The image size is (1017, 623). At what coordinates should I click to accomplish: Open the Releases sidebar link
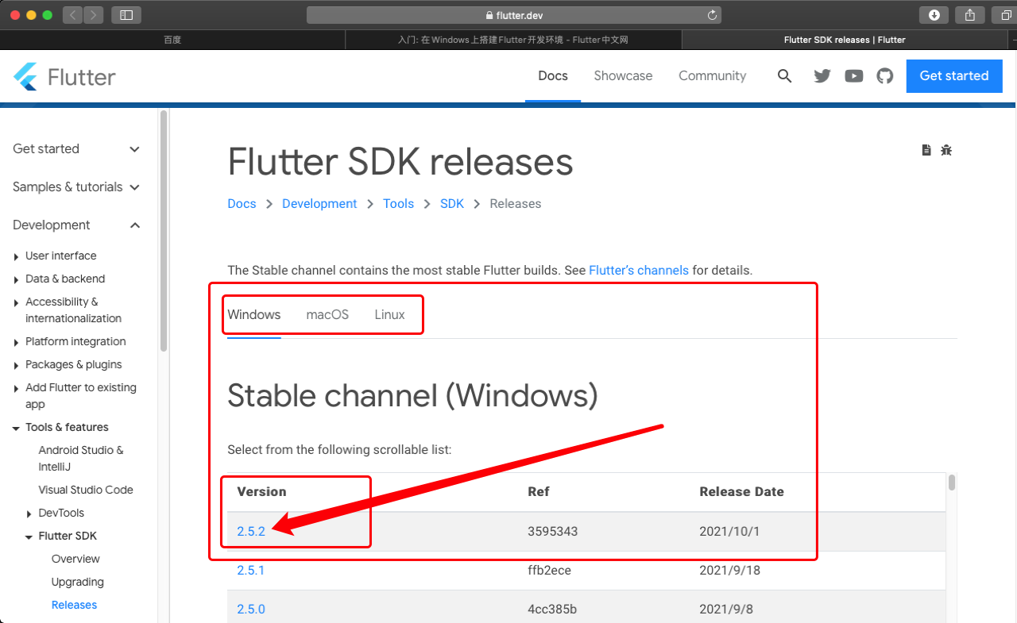point(74,605)
